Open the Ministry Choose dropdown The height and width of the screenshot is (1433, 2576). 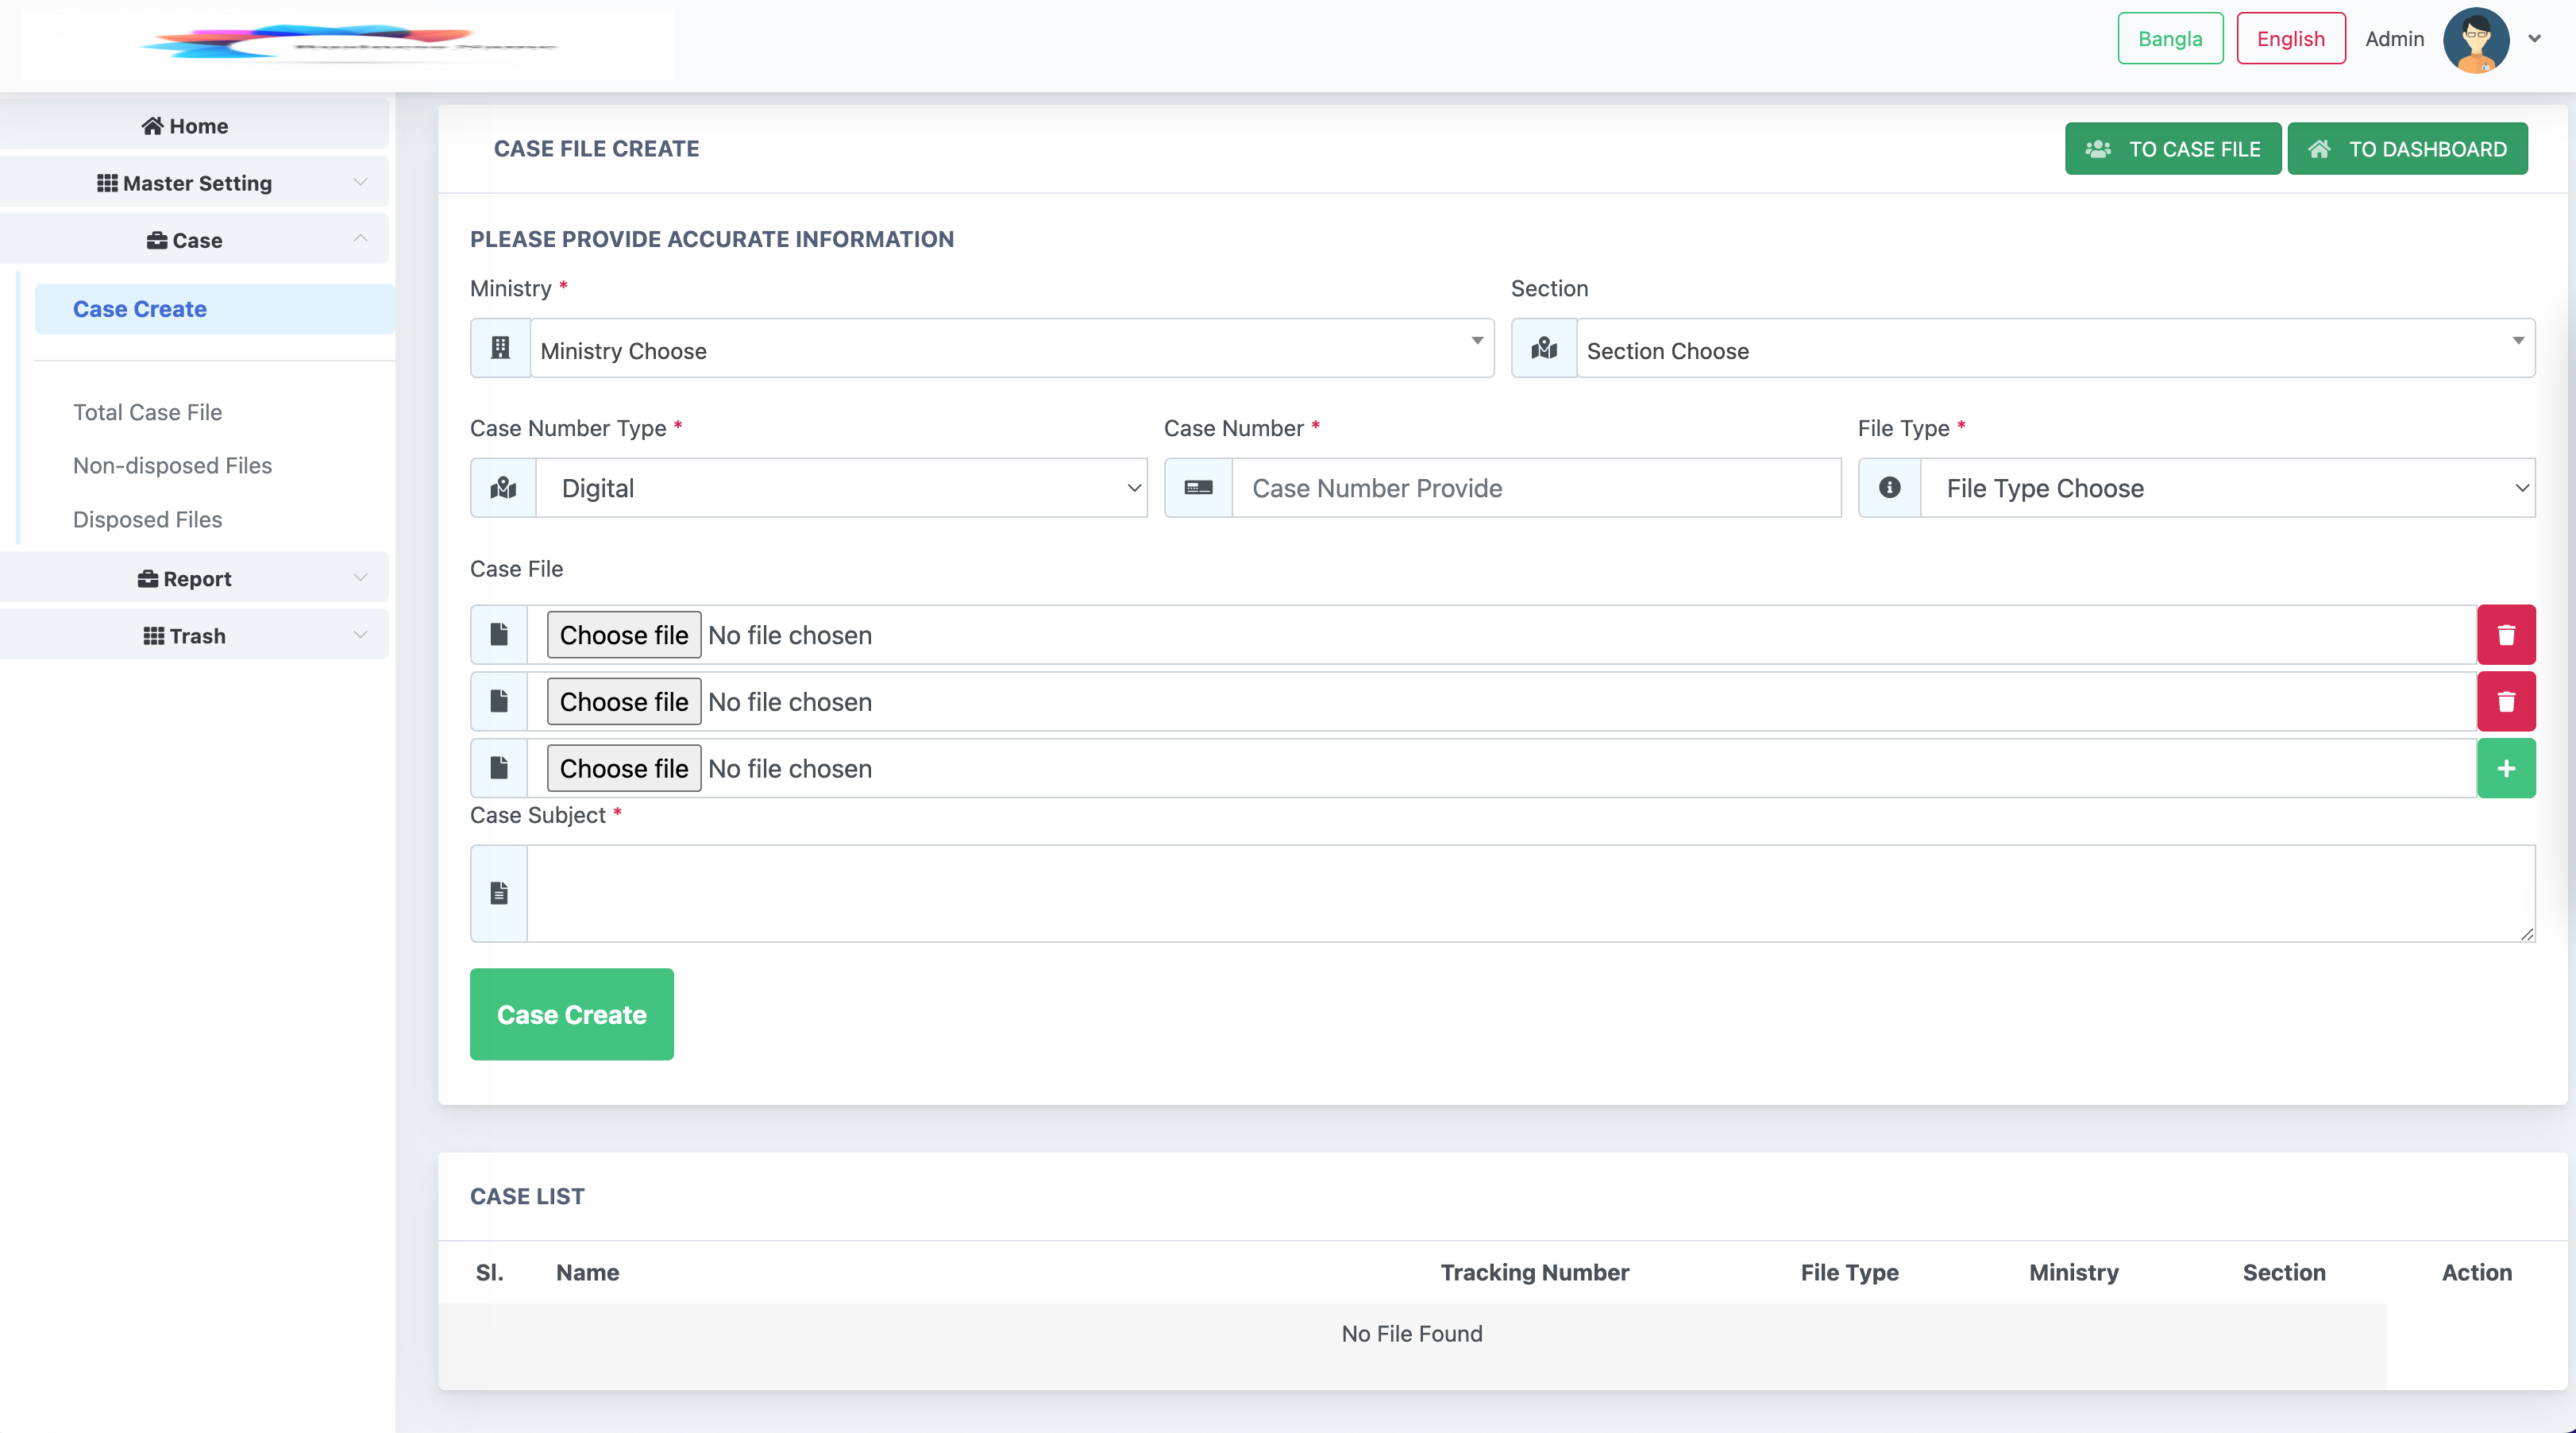pyautogui.click(x=1011, y=349)
